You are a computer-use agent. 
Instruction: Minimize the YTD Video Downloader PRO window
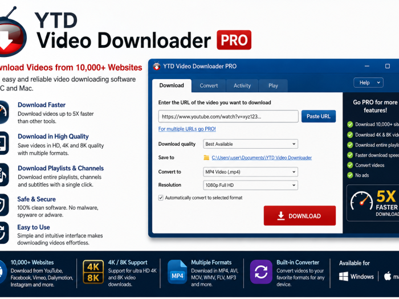tap(367, 66)
